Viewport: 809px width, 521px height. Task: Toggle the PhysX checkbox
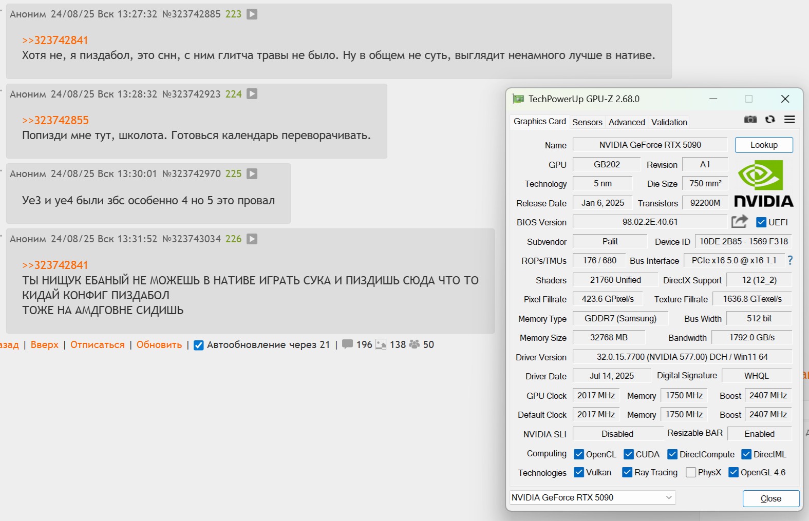point(691,472)
